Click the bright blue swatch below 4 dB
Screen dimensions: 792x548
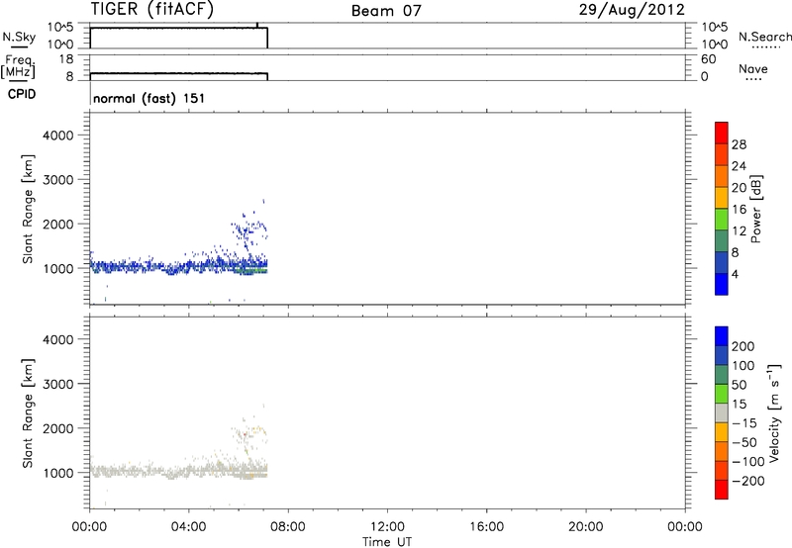point(722,284)
